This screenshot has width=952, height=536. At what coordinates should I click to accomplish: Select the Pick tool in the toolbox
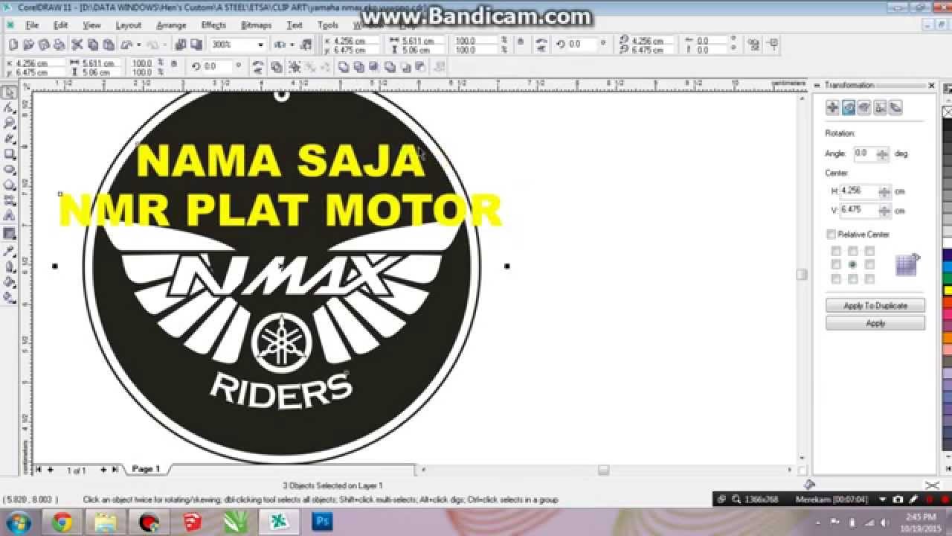(9, 92)
